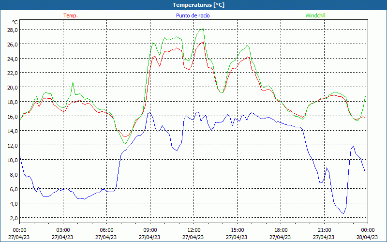Click the °C unit label on the y-axis
The image size is (387, 242).
coord(15,22)
